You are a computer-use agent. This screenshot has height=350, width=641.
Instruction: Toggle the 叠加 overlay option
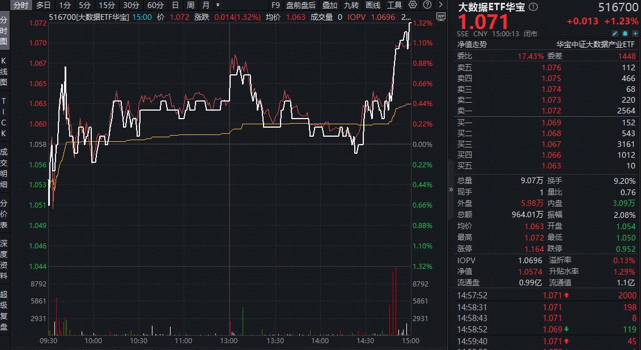click(330, 5)
